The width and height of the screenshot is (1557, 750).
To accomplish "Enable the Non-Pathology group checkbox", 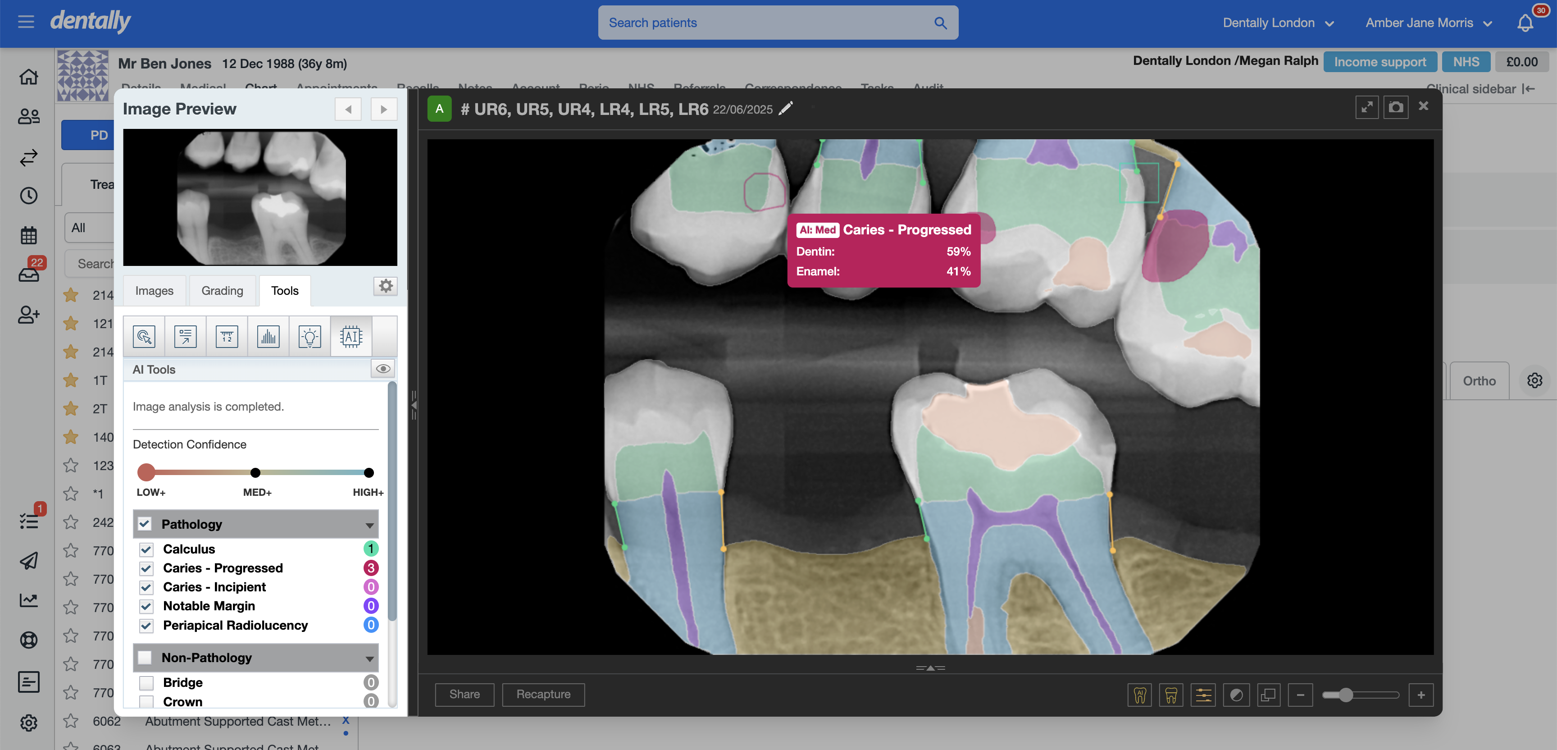I will tap(145, 658).
